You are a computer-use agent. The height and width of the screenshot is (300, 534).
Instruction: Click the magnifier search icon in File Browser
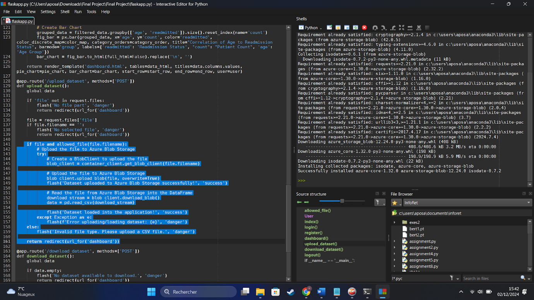[523, 278]
